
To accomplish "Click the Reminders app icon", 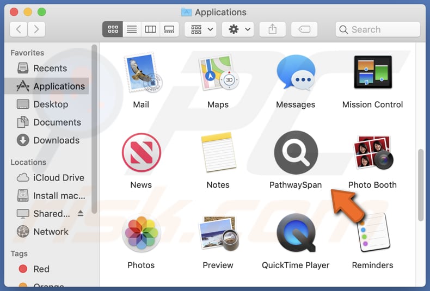I will 375,233.
